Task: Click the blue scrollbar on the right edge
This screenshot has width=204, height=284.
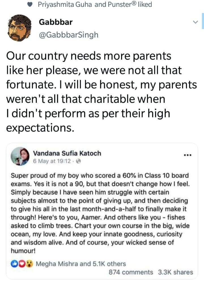Action: [203, 22]
